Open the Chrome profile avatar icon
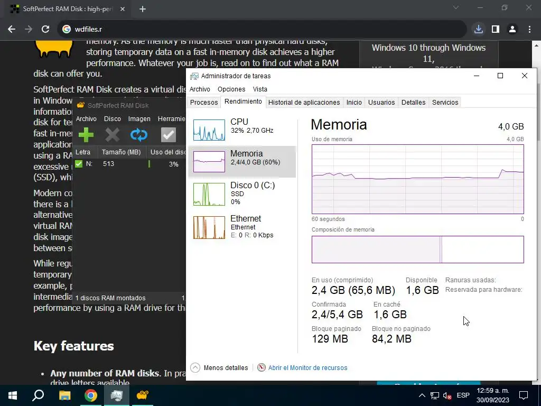Image resolution: width=541 pixels, height=406 pixels. coord(512,30)
